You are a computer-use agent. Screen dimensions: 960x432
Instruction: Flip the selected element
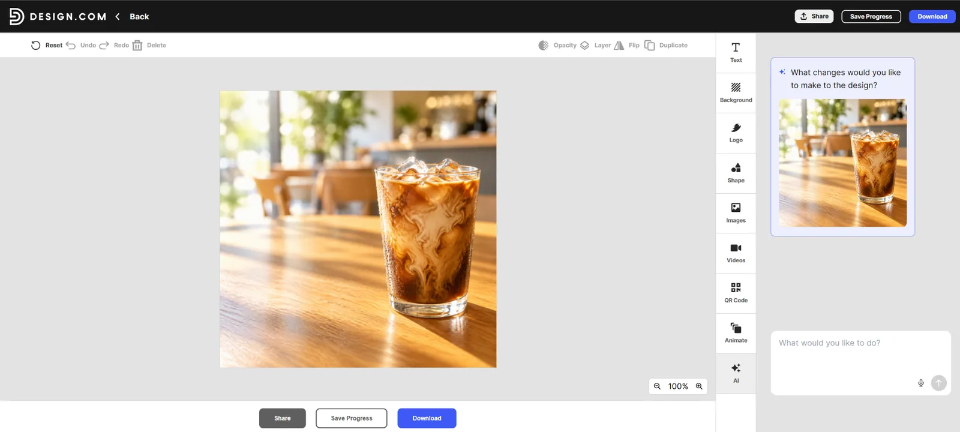click(626, 45)
